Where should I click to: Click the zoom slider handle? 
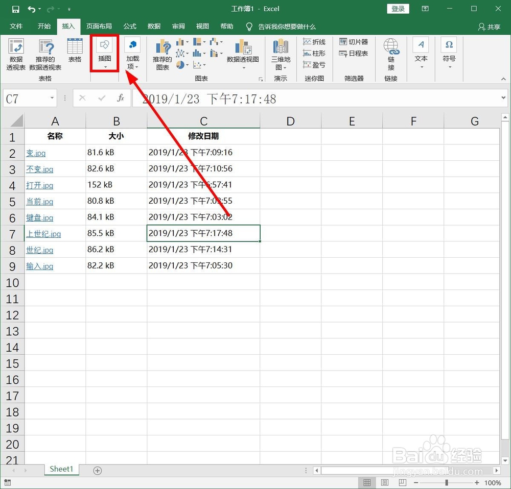[447, 482]
